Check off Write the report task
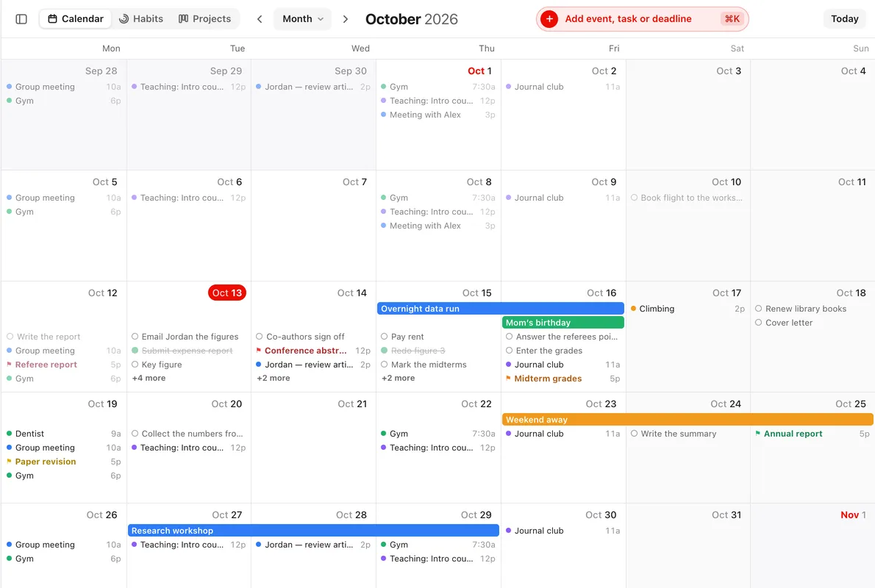 click(10, 337)
